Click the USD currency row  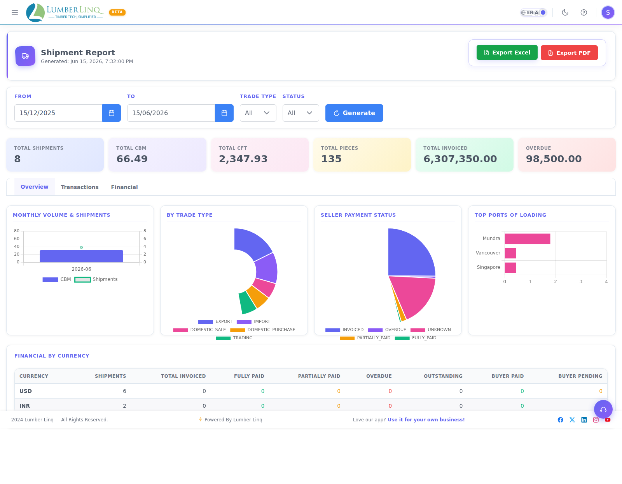point(311,391)
